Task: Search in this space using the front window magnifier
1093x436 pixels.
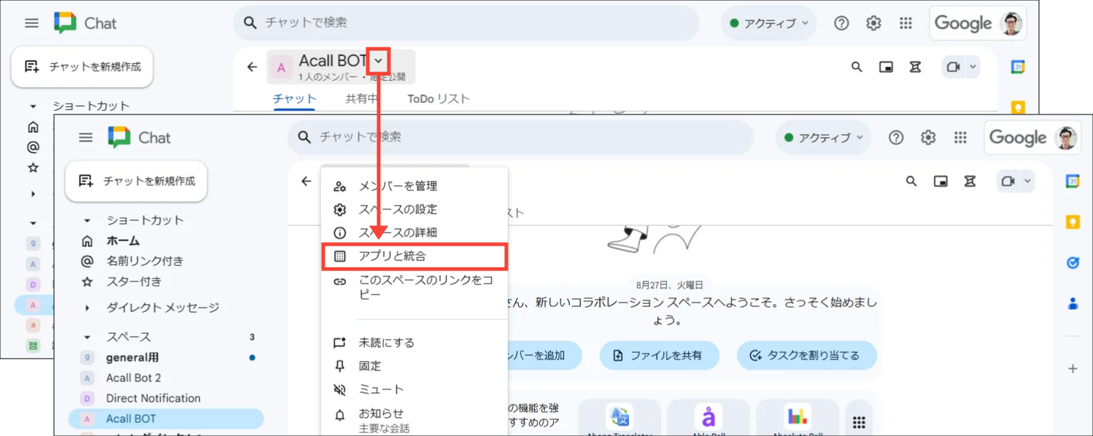Action: 911,181
